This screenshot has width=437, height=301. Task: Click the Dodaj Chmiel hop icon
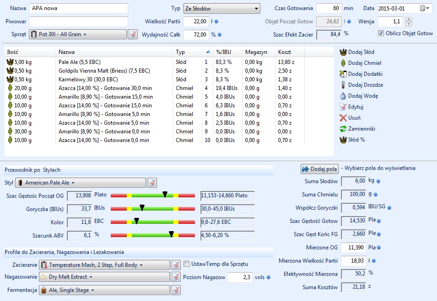[343, 63]
